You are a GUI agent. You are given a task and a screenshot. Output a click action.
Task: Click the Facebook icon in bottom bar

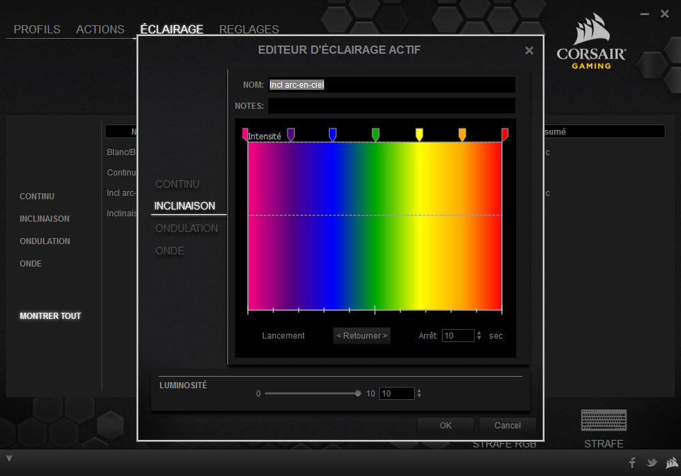(x=632, y=462)
